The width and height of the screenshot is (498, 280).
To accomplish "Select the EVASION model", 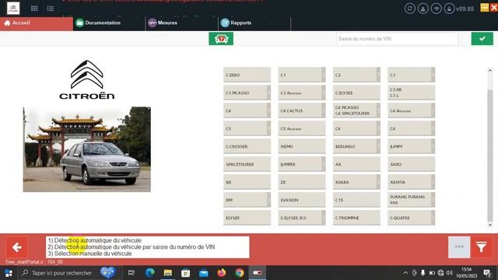I will coord(302,200).
